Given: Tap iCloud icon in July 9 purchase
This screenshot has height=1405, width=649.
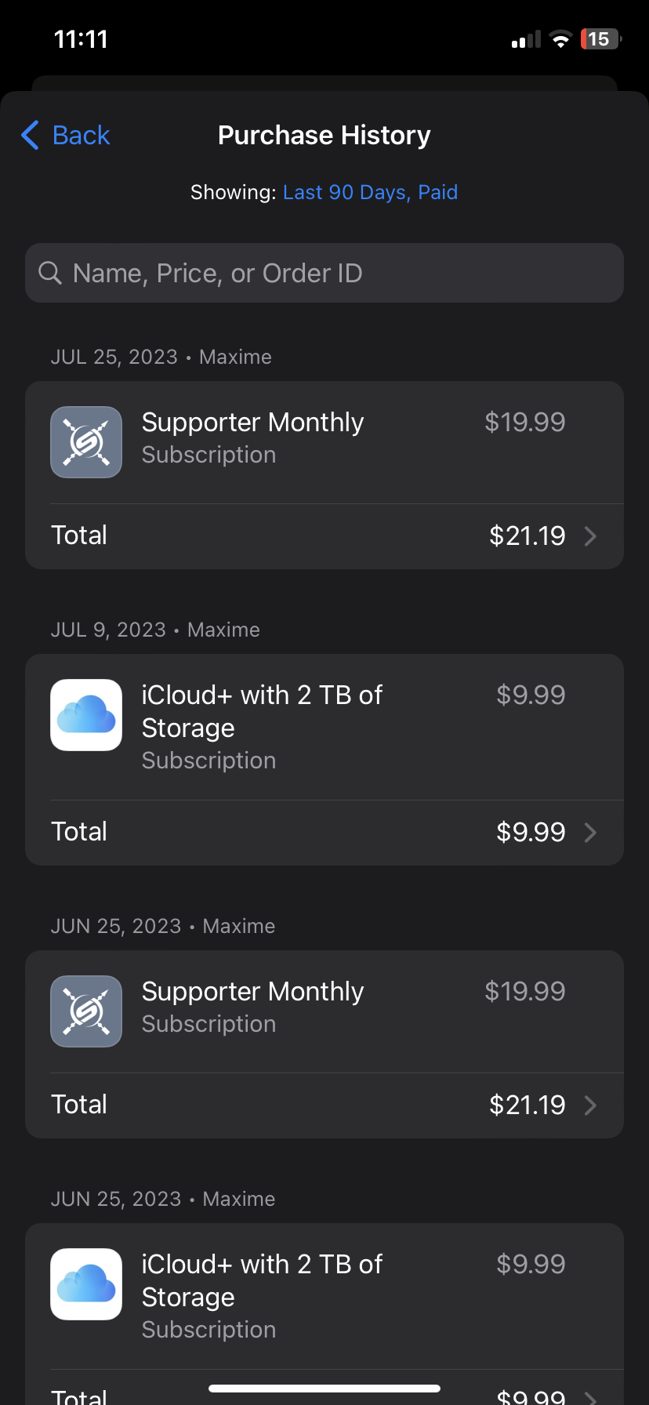Looking at the screenshot, I should point(86,715).
